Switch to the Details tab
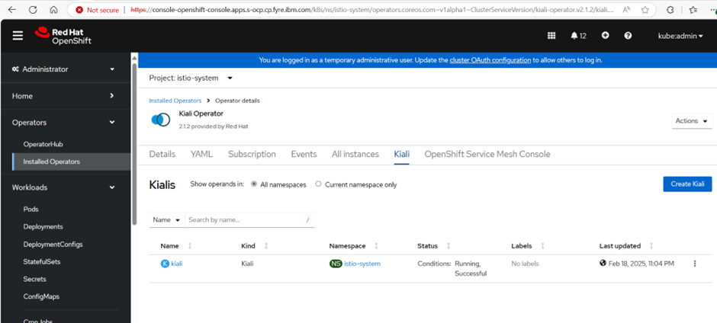 click(162, 154)
